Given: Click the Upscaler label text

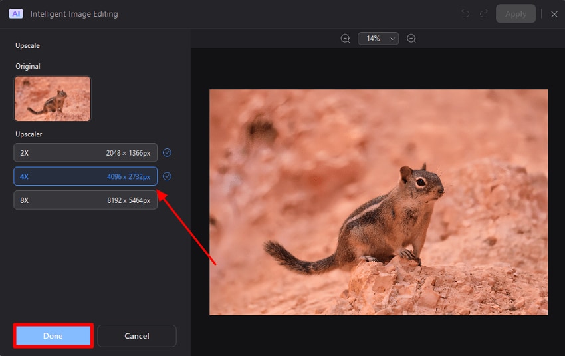Looking at the screenshot, I should (29, 134).
